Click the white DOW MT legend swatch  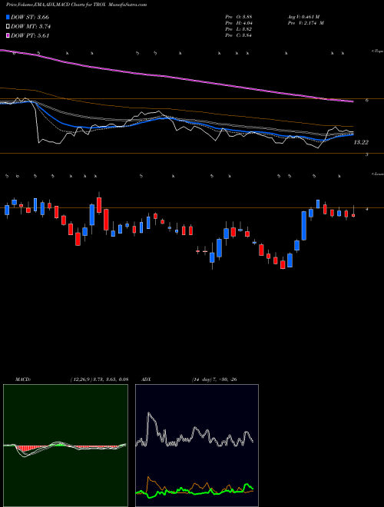pyautogui.click(x=8, y=27)
